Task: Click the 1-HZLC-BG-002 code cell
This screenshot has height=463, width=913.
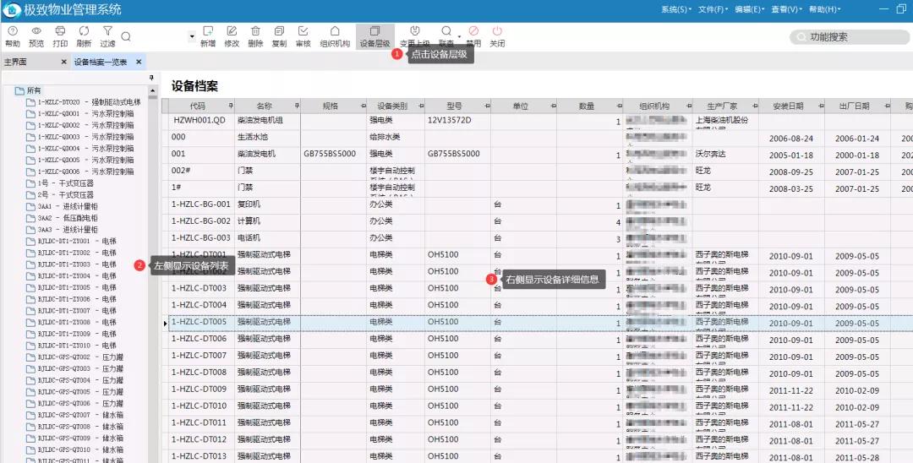Action: (201, 221)
